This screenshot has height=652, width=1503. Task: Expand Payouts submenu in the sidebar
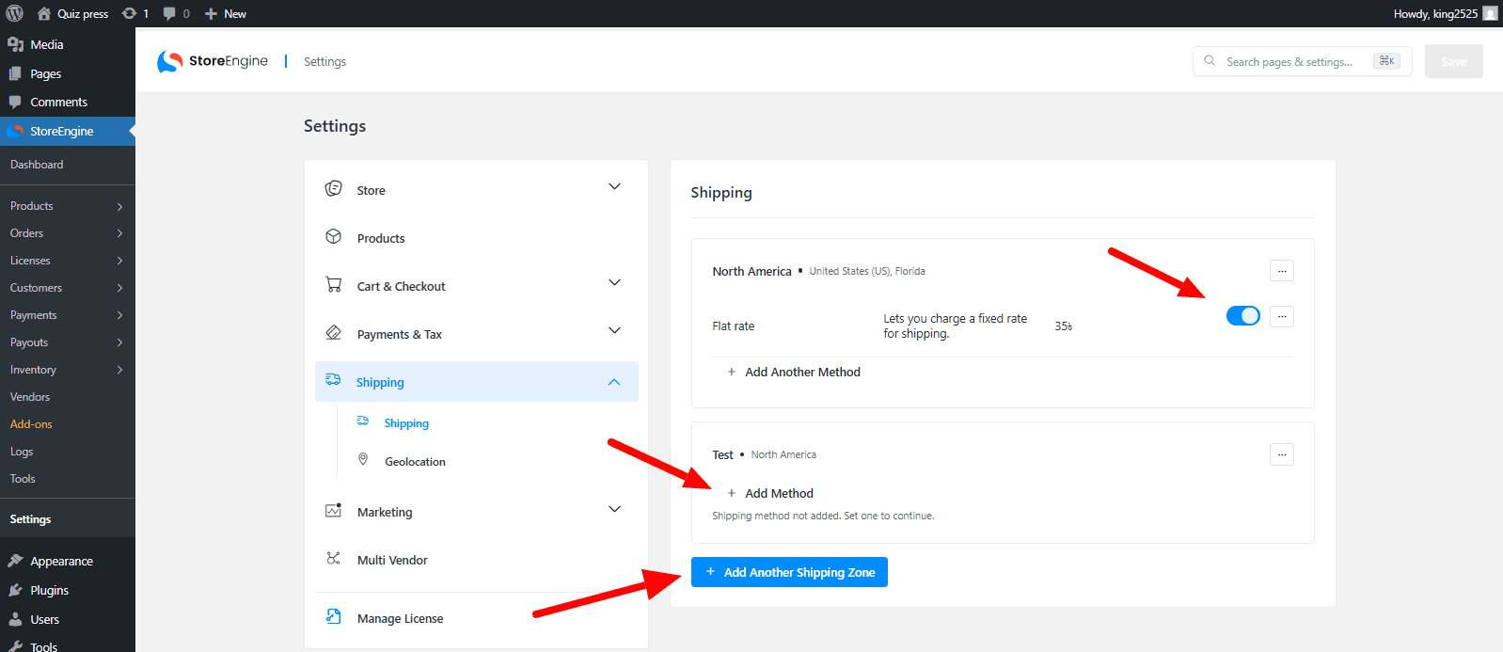pos(68,342)
